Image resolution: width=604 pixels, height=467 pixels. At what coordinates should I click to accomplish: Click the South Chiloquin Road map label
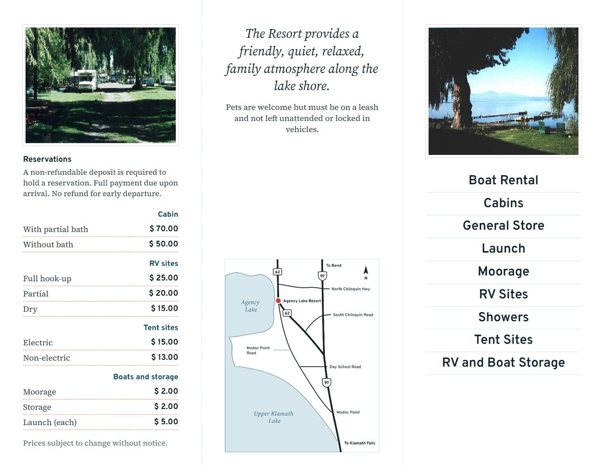353,315
